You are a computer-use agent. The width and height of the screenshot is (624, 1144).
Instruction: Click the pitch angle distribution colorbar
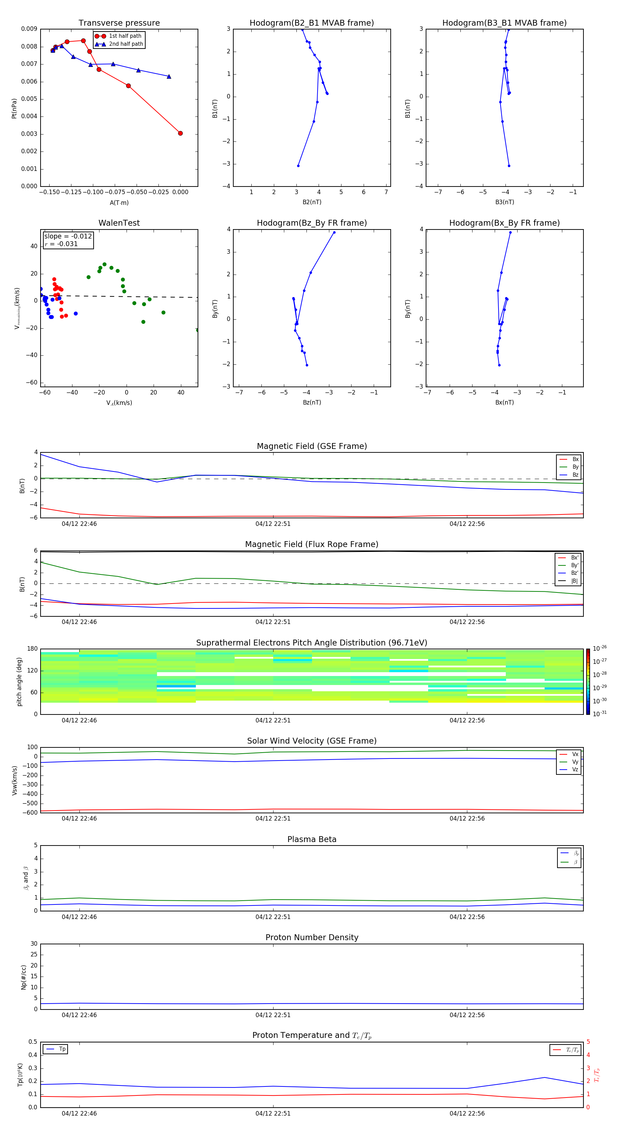pyautogui.click(x=588, y=681)
